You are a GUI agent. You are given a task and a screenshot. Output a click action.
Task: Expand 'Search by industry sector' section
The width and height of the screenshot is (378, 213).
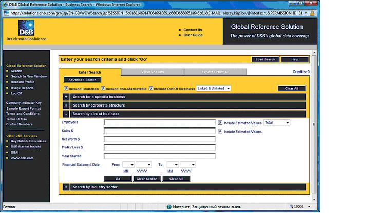click(x=66, y=187)
